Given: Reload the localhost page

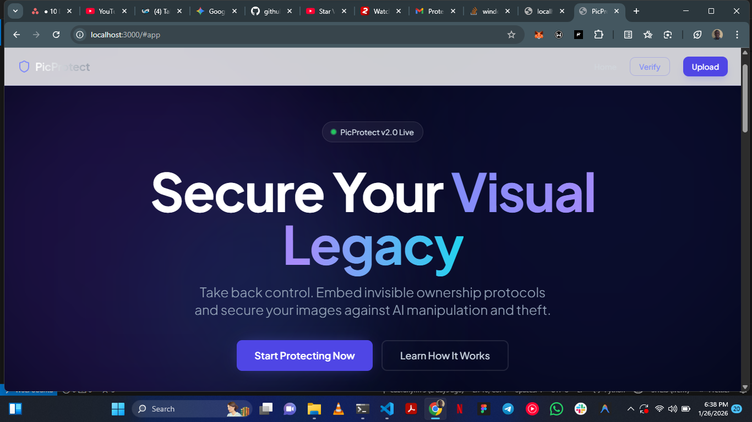Looking at the screenshot, I should (x=56, y=35).
